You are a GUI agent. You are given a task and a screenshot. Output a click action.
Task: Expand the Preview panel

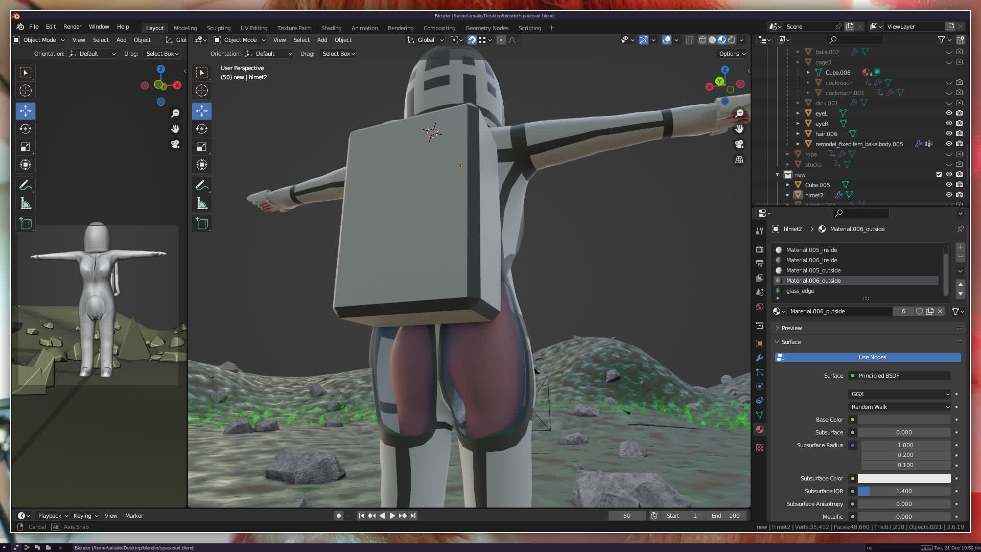coord(791,328)
